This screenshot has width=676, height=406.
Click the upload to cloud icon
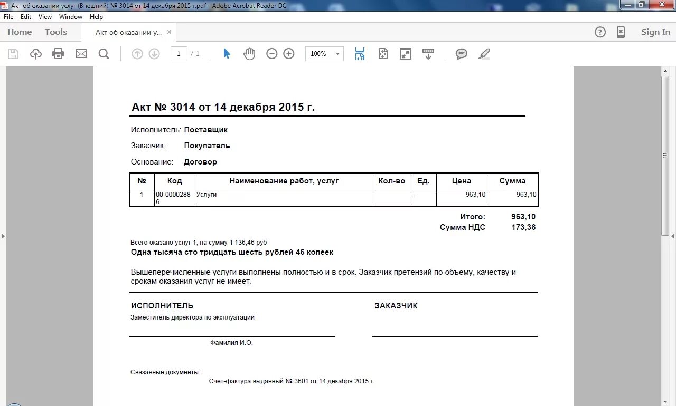coord(36,53)
